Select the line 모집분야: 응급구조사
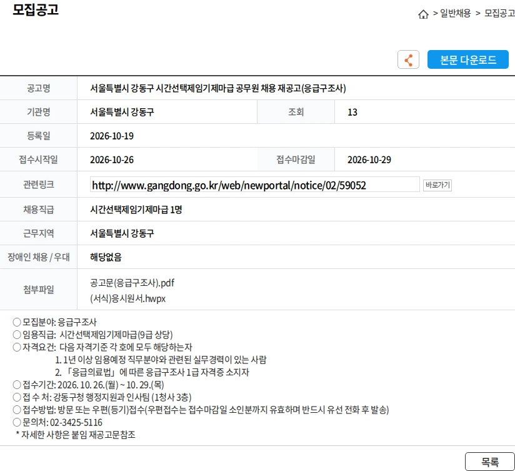Viewport: 515px width, 471px height. pos(55,322)
